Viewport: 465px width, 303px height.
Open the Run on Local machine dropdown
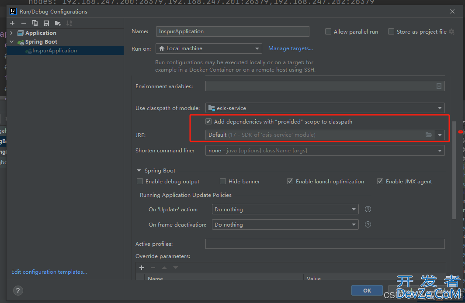coord(209,48)
